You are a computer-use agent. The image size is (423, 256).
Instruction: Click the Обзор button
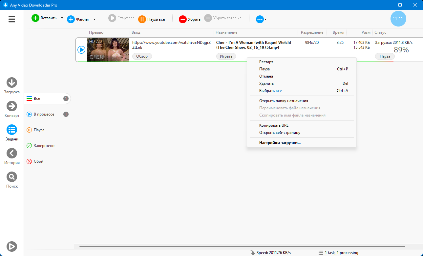(142, 56)
